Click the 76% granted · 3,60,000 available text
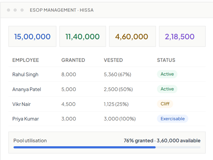The width and height of the screenshot is (213, 160). pyautogui.click(x=162, y=141)
